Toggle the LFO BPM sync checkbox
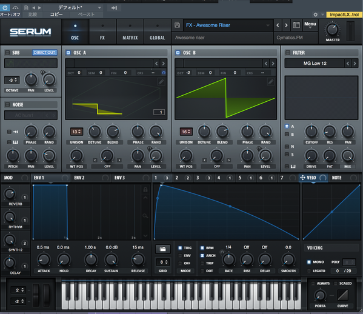Viewport: 363px width, 314px height. [202, 248]
